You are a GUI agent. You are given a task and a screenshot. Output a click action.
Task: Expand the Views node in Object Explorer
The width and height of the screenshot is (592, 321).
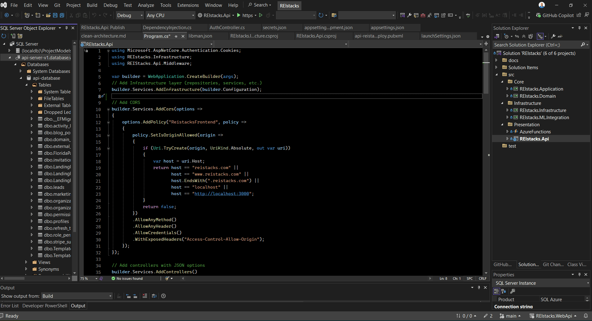[x=26, y=262]
